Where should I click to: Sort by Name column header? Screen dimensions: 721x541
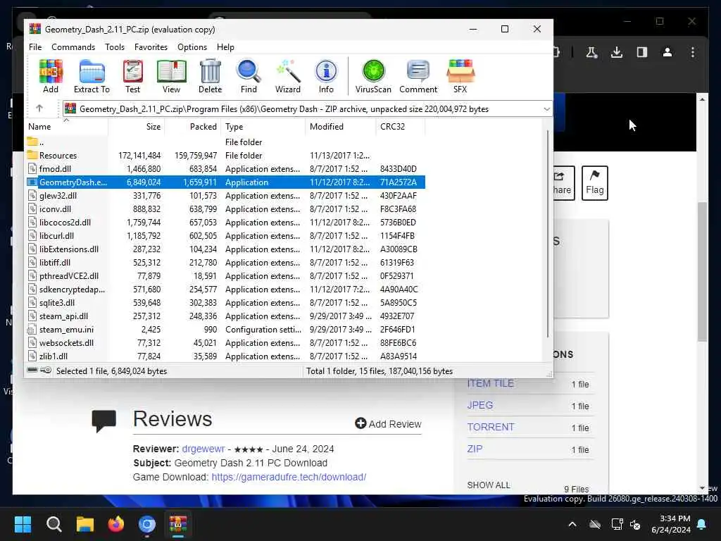66,127
